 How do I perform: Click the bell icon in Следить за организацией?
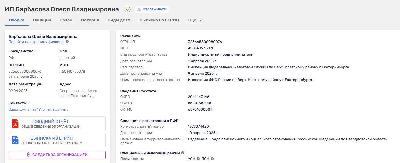[29, 155]
